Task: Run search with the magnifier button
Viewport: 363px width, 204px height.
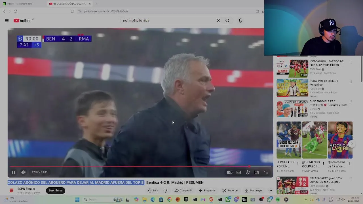Action: pos(227,20)
